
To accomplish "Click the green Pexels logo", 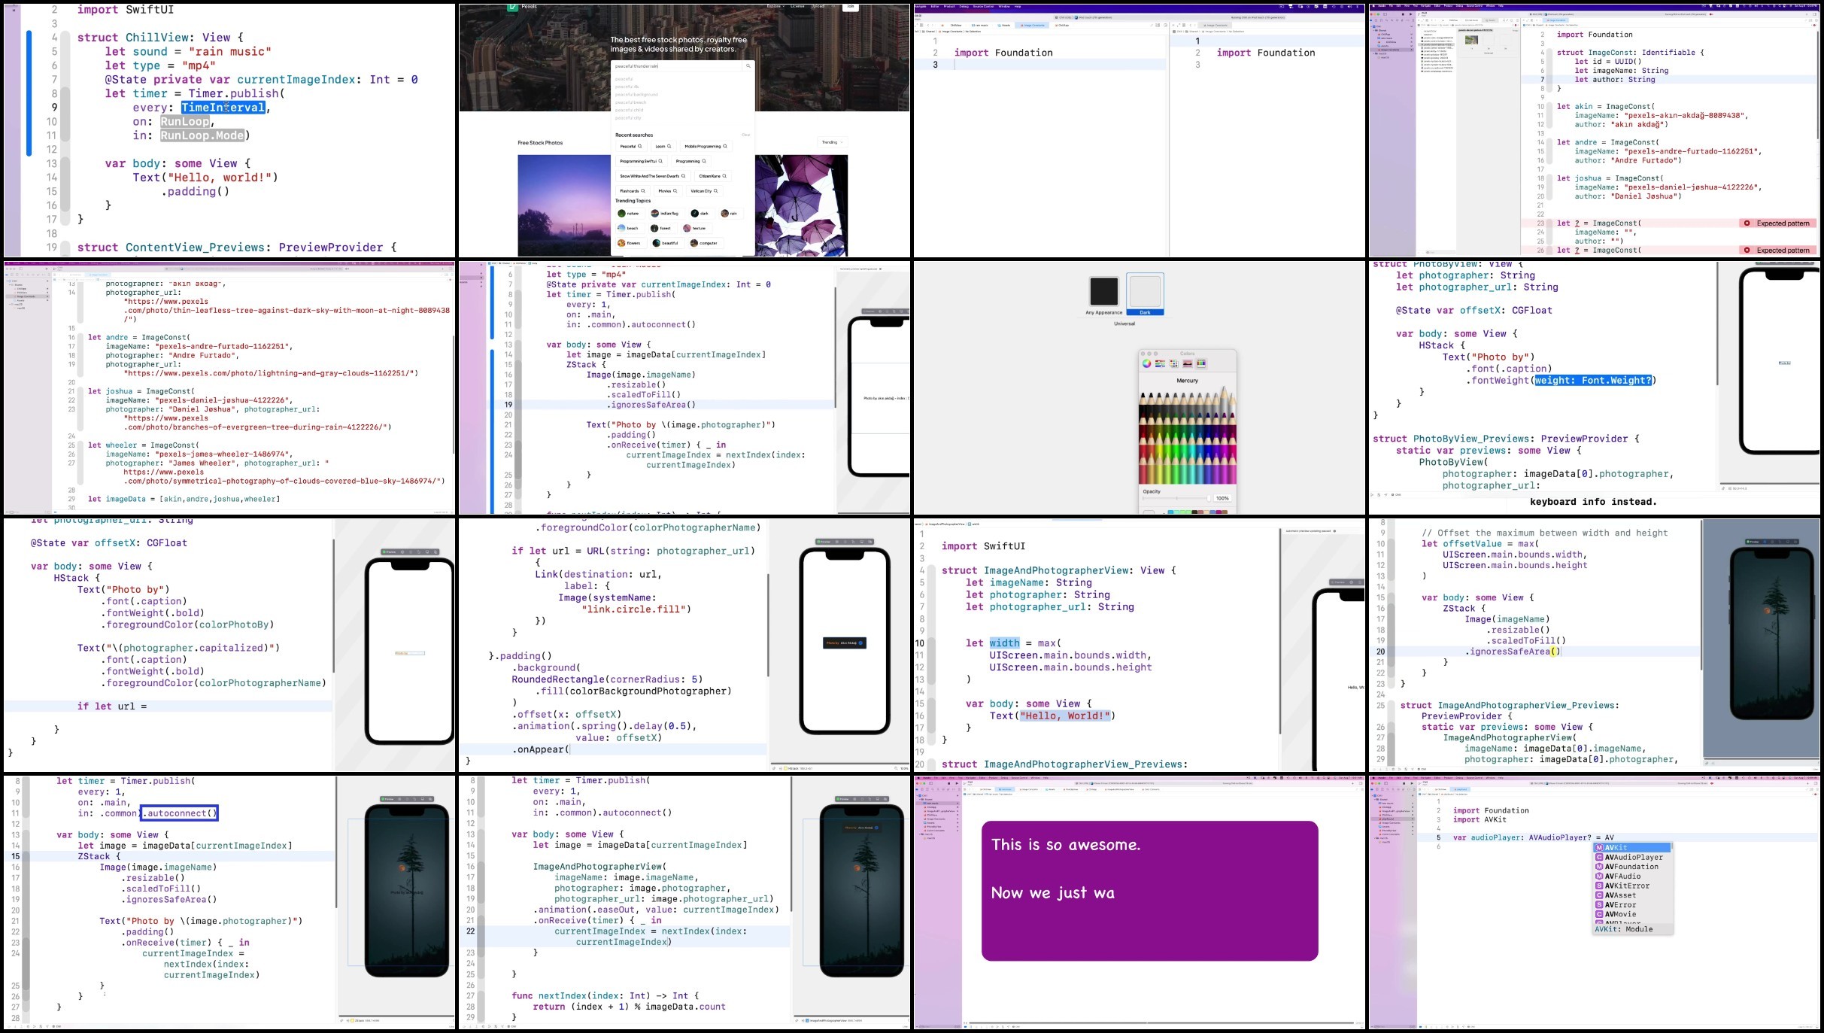I will click(x=513, y=7).
